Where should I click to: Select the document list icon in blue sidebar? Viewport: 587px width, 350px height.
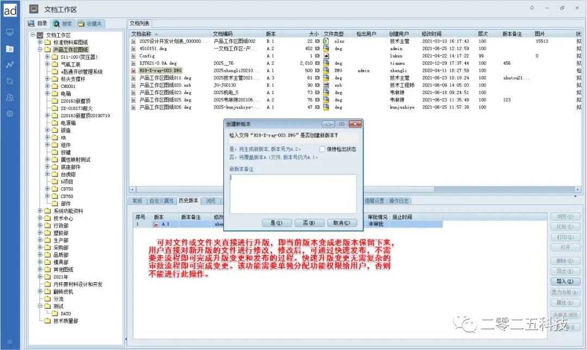[10, 49]
